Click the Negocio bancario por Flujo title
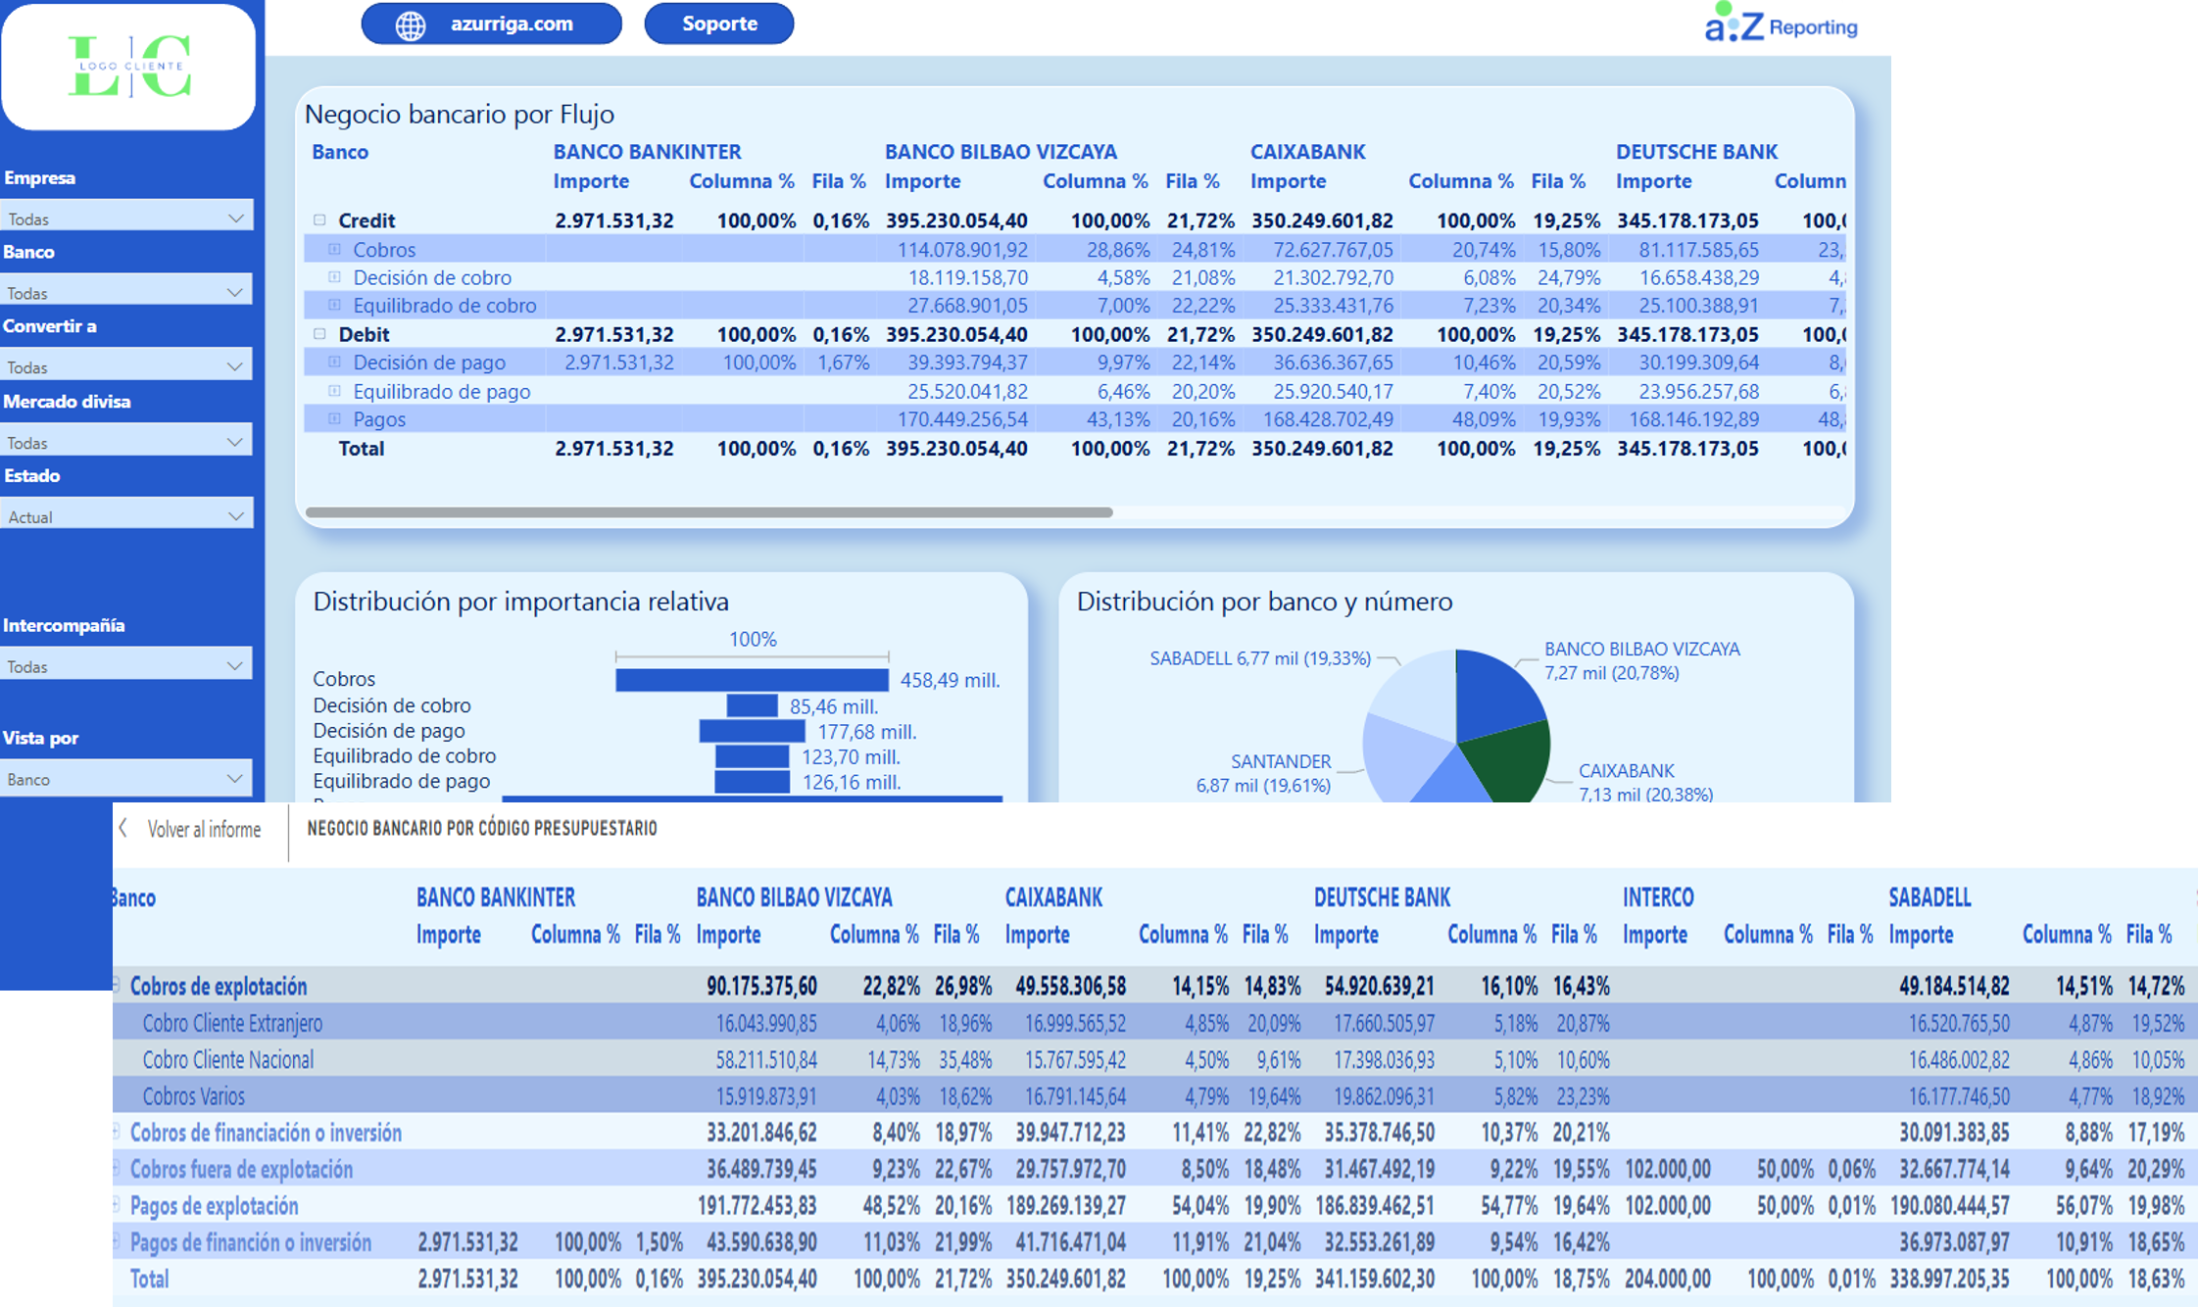This screenshot has width=2198, height=1307. [460, 114]
